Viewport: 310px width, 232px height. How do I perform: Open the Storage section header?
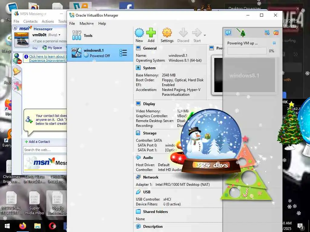pyautogui.click(x=150, y=133)
